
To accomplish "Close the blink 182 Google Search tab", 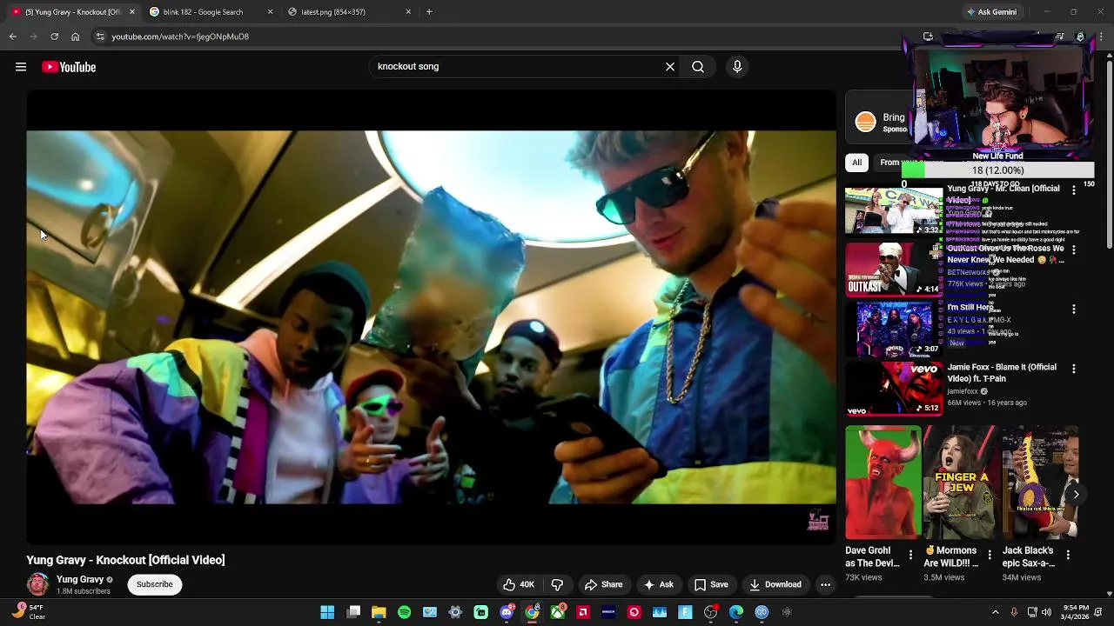I will [270, 12].
